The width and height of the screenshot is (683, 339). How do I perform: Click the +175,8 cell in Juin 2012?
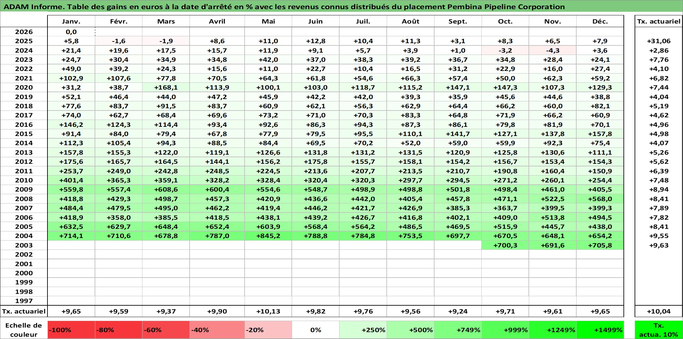(316, 161)
